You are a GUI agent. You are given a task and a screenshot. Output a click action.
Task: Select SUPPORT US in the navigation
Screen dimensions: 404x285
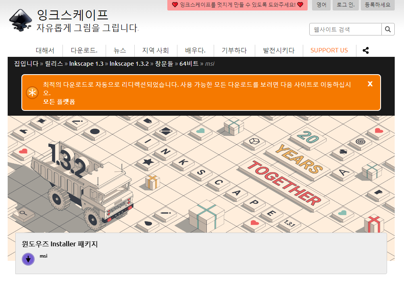click(x=329, y=50)
